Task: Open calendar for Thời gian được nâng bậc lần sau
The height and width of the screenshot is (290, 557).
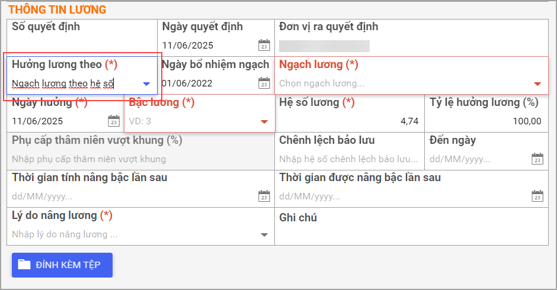Action: [x=537, y=196]
